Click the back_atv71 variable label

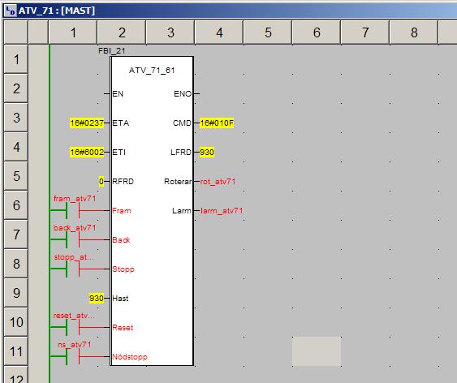tap(75, 227)
